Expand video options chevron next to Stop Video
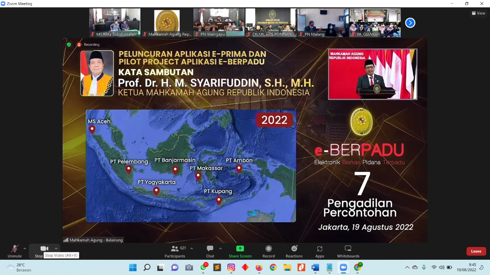This screenshot has width=490, height=275. pos(56,249)
